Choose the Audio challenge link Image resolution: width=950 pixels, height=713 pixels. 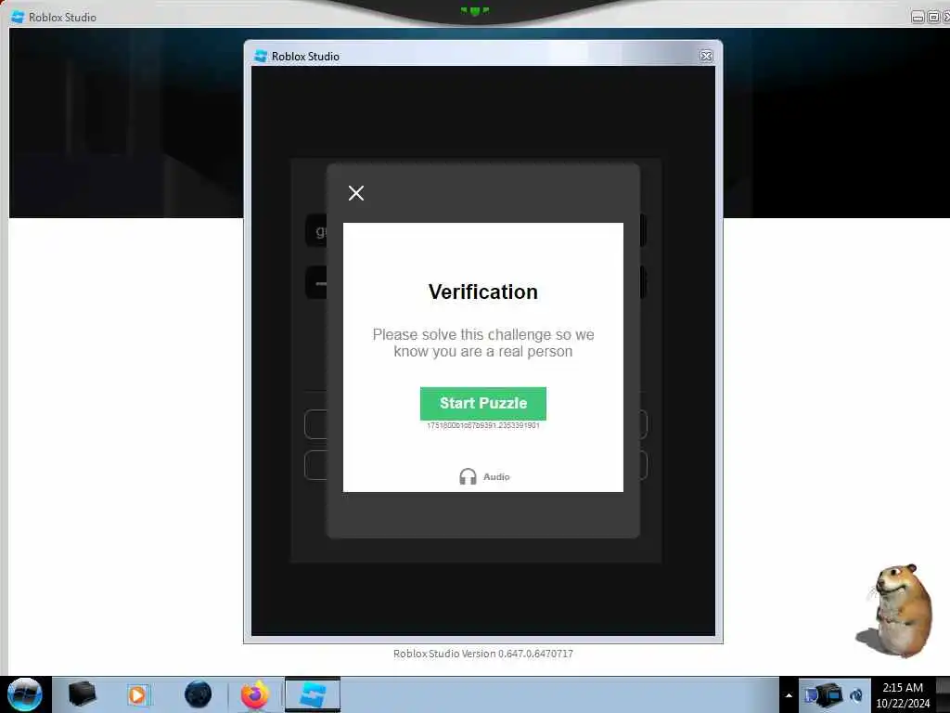[x=496, y=476]
